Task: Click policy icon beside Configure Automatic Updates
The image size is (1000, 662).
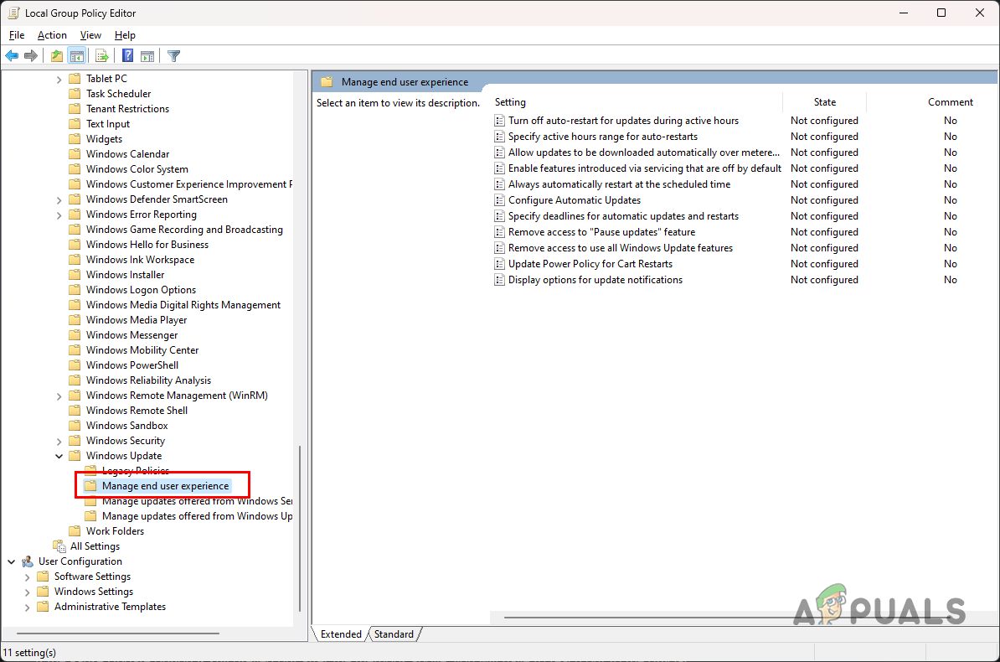Action: tap(499, 200)
